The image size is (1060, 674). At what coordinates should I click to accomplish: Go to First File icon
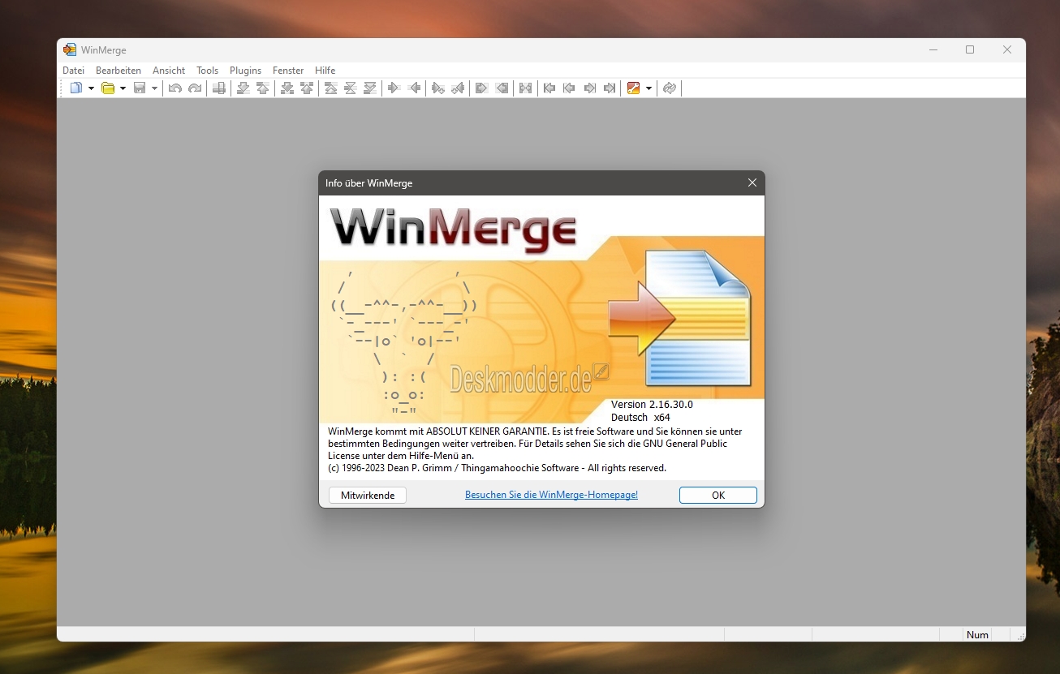[x=549, y=88]
